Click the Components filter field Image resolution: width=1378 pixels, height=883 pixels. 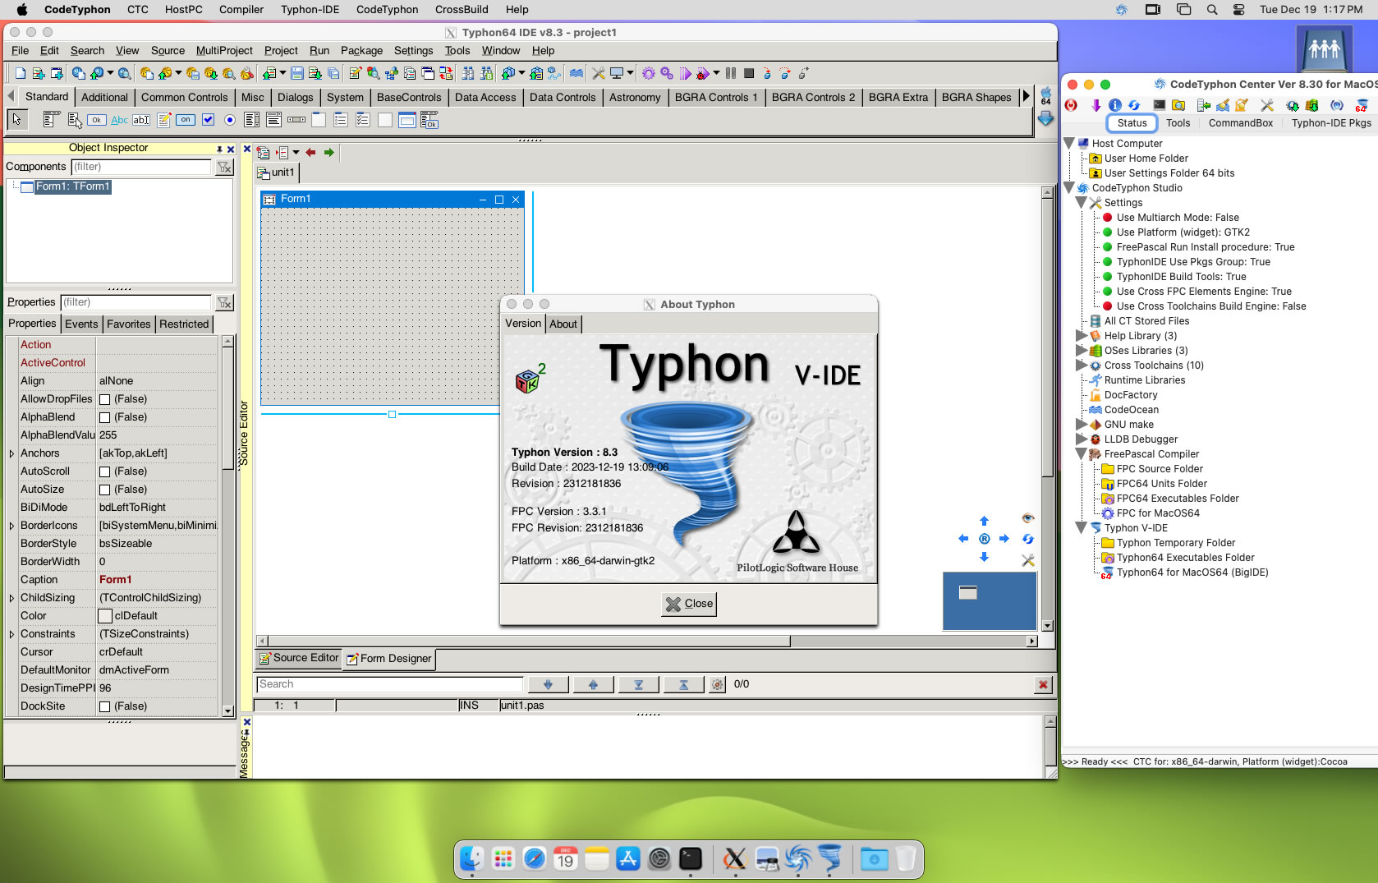(x=141, y=167)
